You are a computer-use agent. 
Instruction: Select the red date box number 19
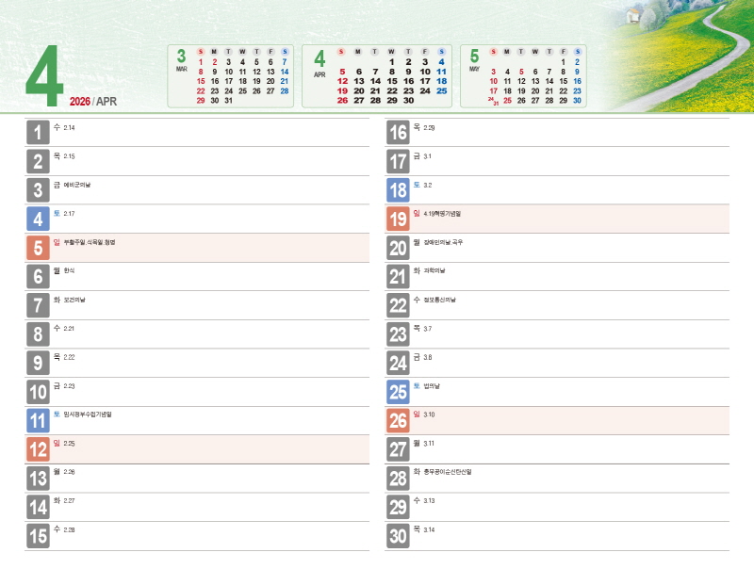point(398,219)
